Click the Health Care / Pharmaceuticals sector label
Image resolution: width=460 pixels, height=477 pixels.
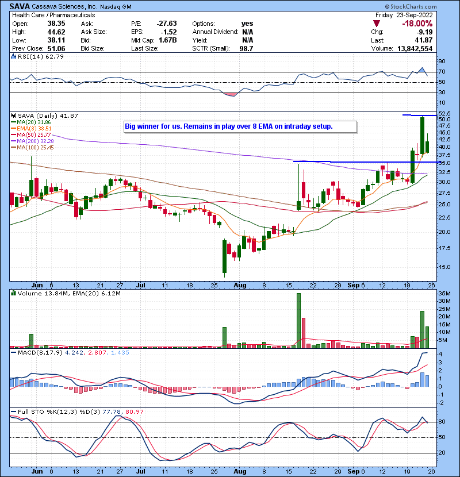point(53,15)
